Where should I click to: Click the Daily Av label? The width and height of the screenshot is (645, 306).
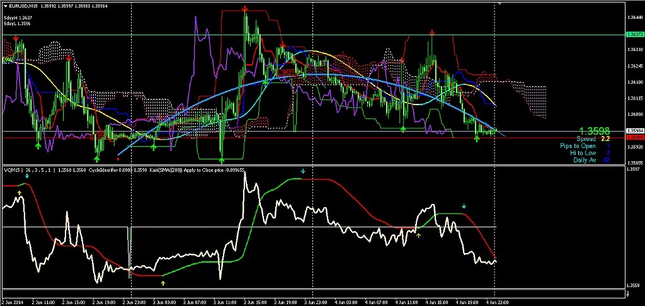coord(585,159)
